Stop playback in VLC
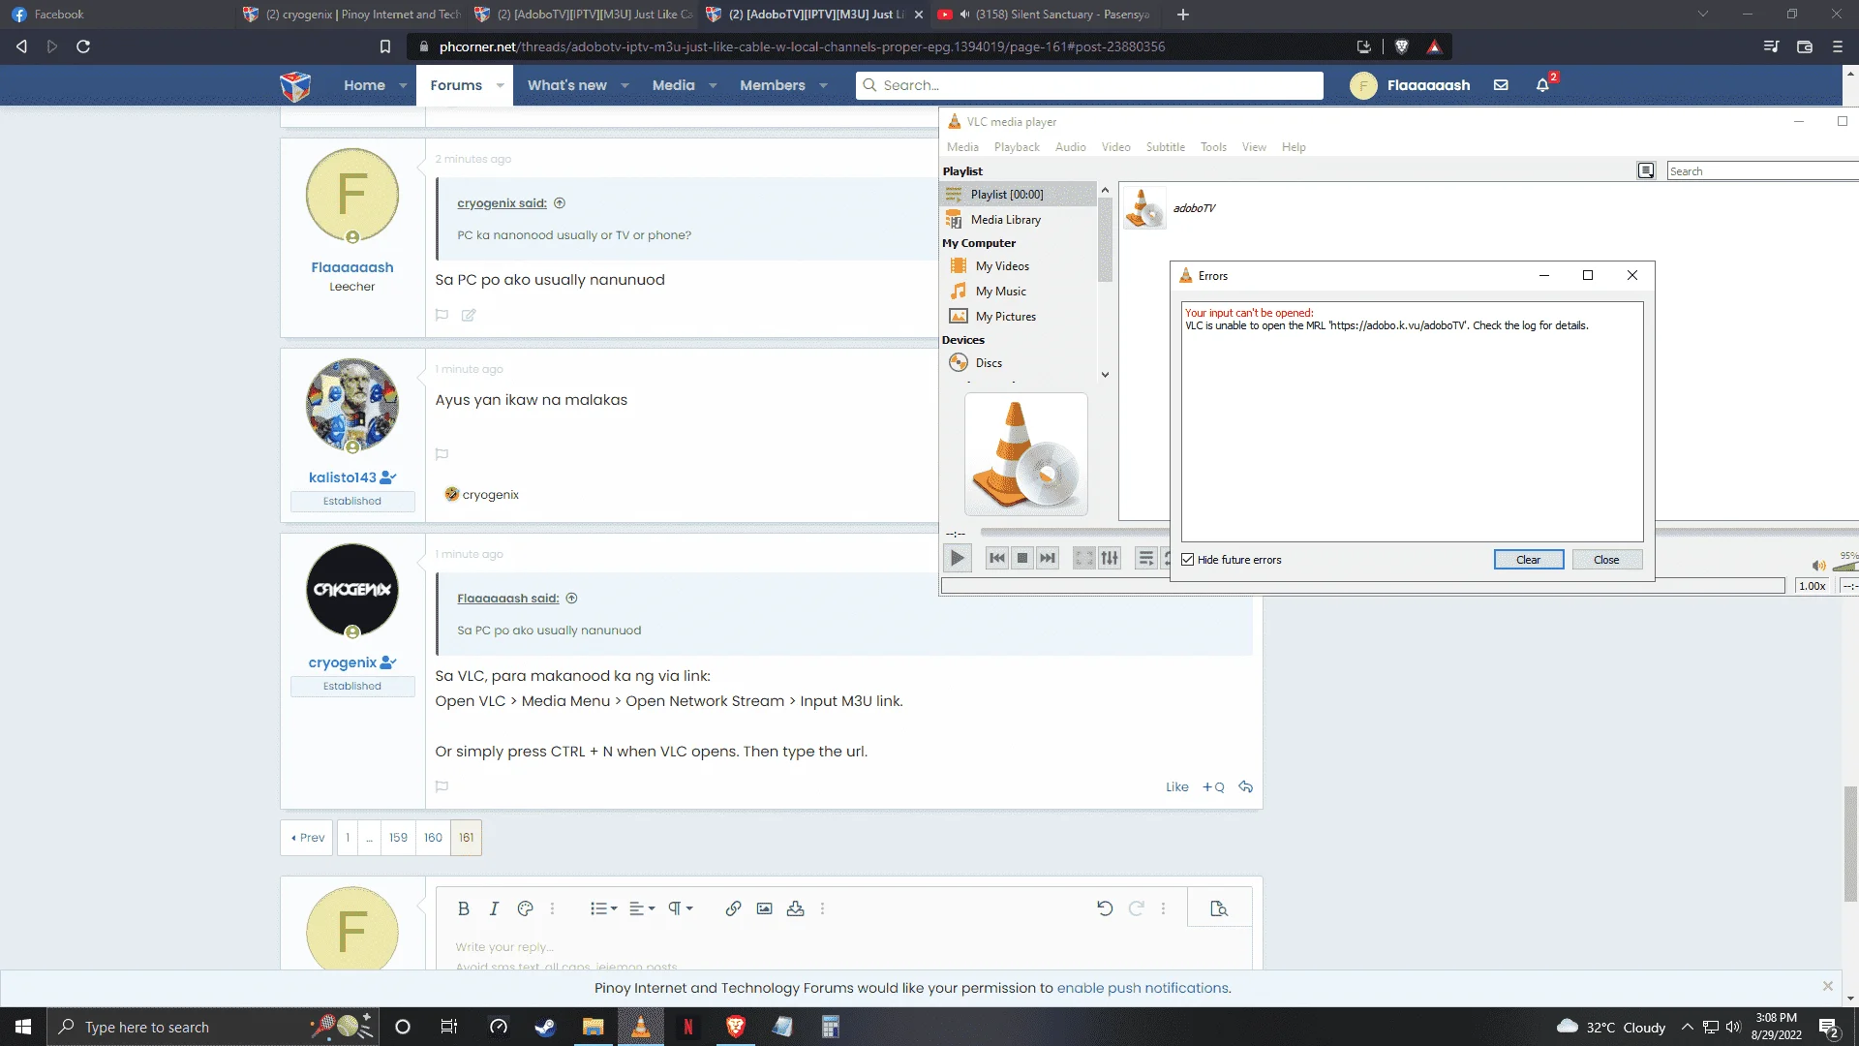Viewport: 1859px width, 1046px height. 1021,558
